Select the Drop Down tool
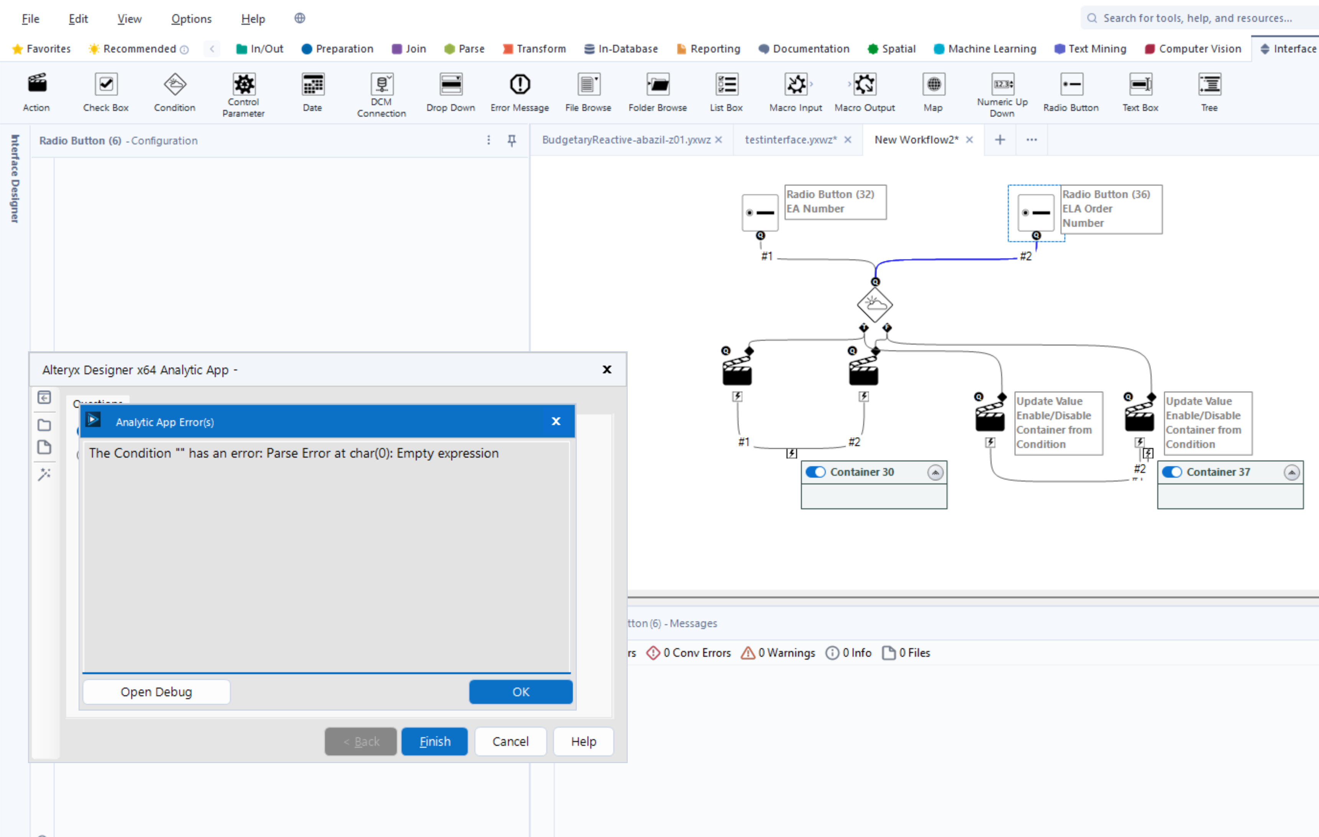Image resolution: width=1319 pixels, height=837 pixels. tap(450, 92)
